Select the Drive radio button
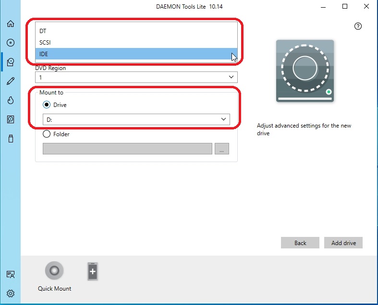Image resolution: width=378 pixels, height=305 pixels. 47,105
